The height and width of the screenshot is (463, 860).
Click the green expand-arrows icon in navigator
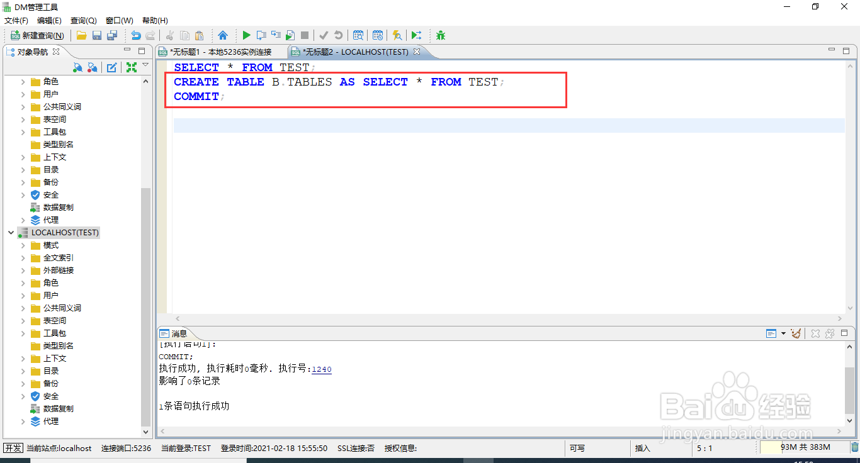(131, 67)
